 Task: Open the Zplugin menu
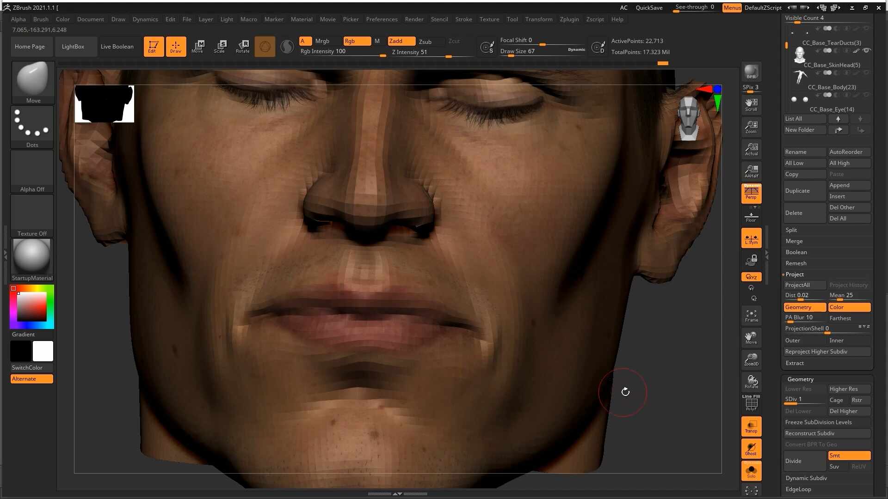(x=569, y=19)
